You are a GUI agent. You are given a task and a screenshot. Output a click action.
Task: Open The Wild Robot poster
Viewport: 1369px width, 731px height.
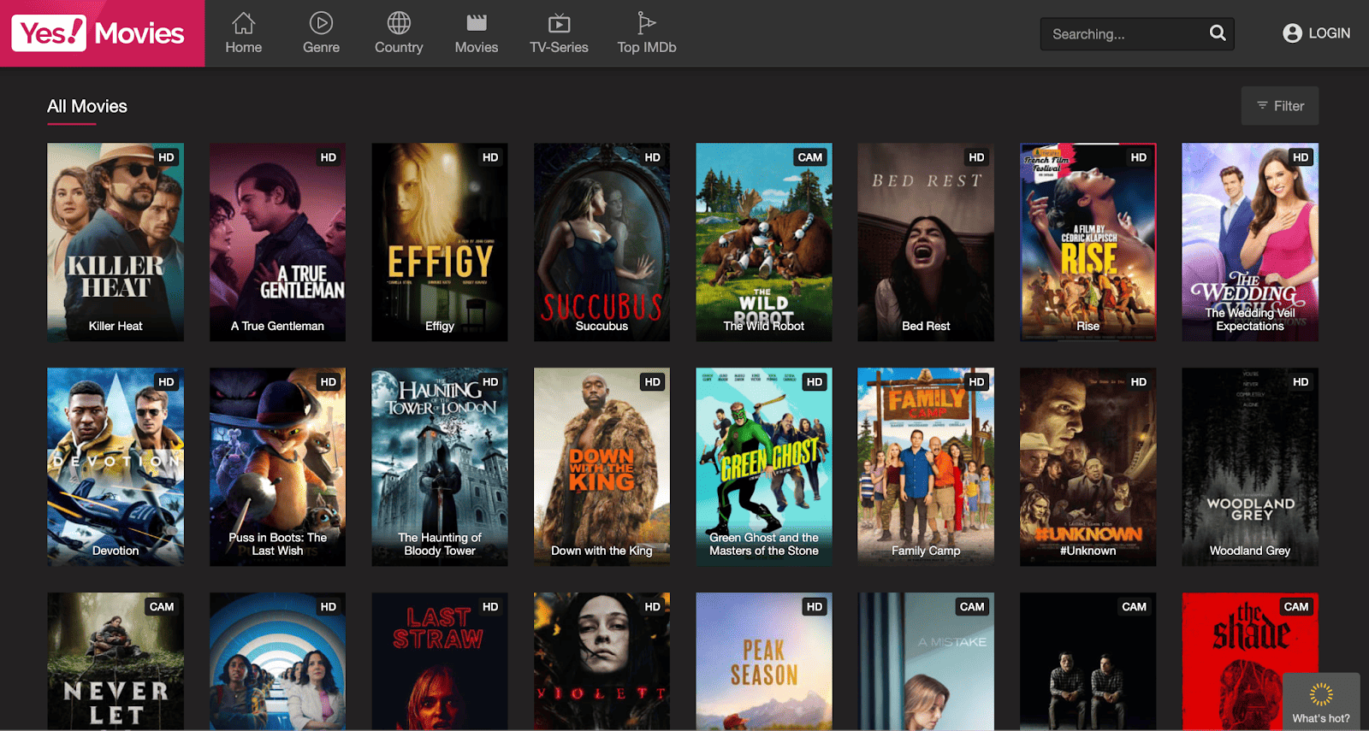(x=764, y=242)
